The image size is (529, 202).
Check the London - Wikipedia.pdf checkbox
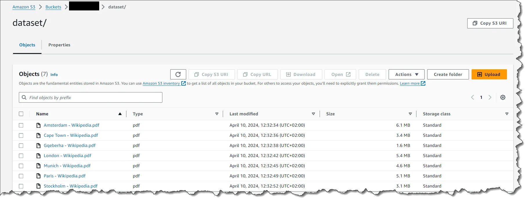pos(21,156)
